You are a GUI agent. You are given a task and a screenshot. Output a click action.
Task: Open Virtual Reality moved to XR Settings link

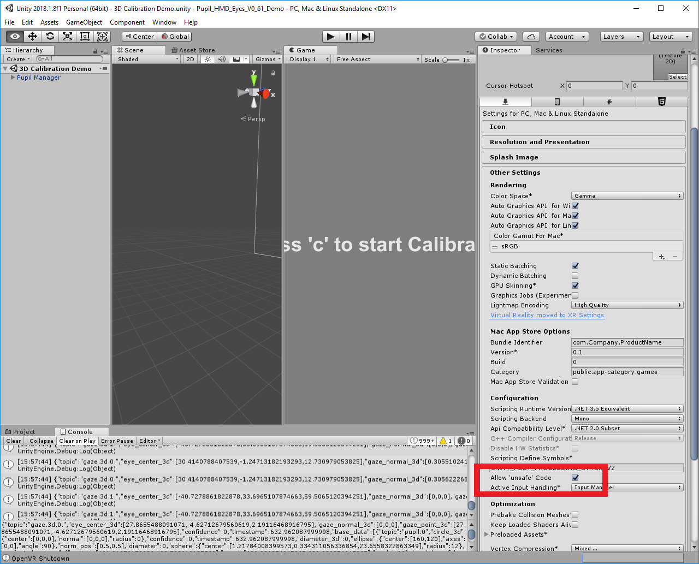tap(547, 315)
